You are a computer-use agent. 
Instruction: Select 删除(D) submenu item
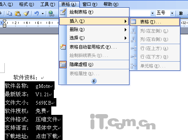pos(94,30)
